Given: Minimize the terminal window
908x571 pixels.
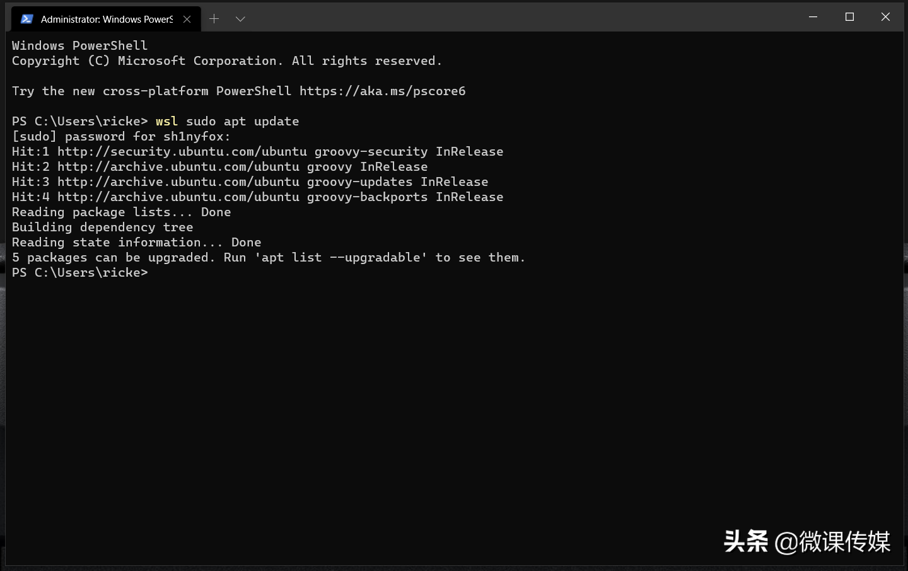Looking at the screenshot, I should (813, 17).
